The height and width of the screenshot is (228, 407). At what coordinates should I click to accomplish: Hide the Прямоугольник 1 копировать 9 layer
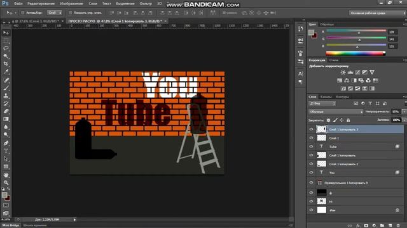(x=311, y=183)
